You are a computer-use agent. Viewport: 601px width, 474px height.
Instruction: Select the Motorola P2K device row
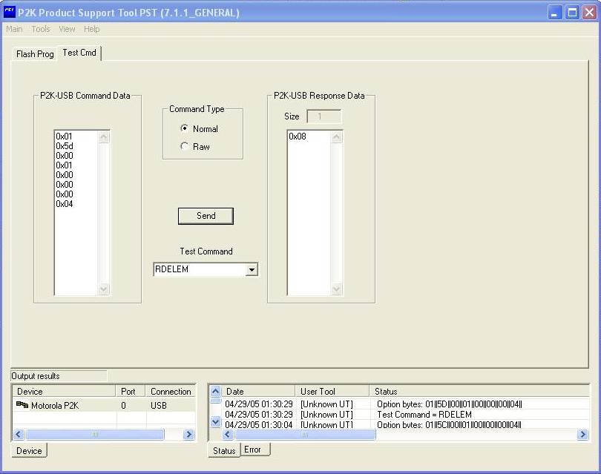(104, 406)
